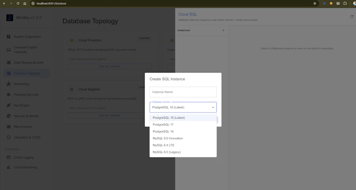Open Firebase Services section
The height and width of the screenshot is (190, 356).
(x=27, y=95)
